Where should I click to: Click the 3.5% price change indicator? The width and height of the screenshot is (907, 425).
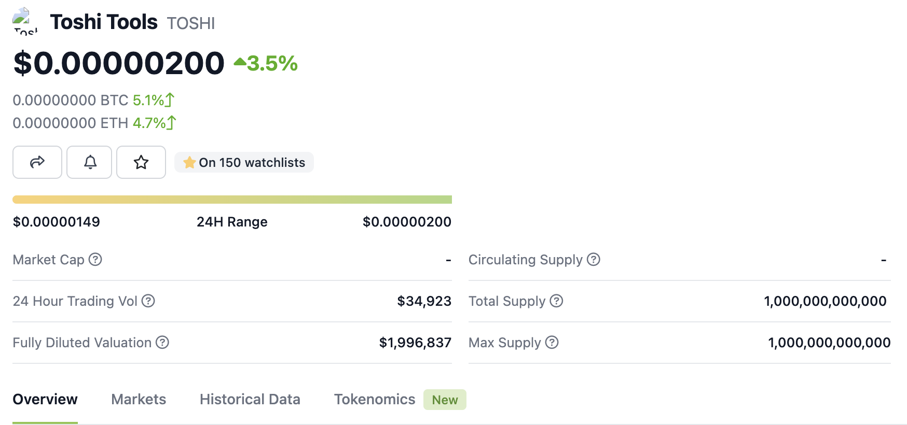tap(266, 63)
